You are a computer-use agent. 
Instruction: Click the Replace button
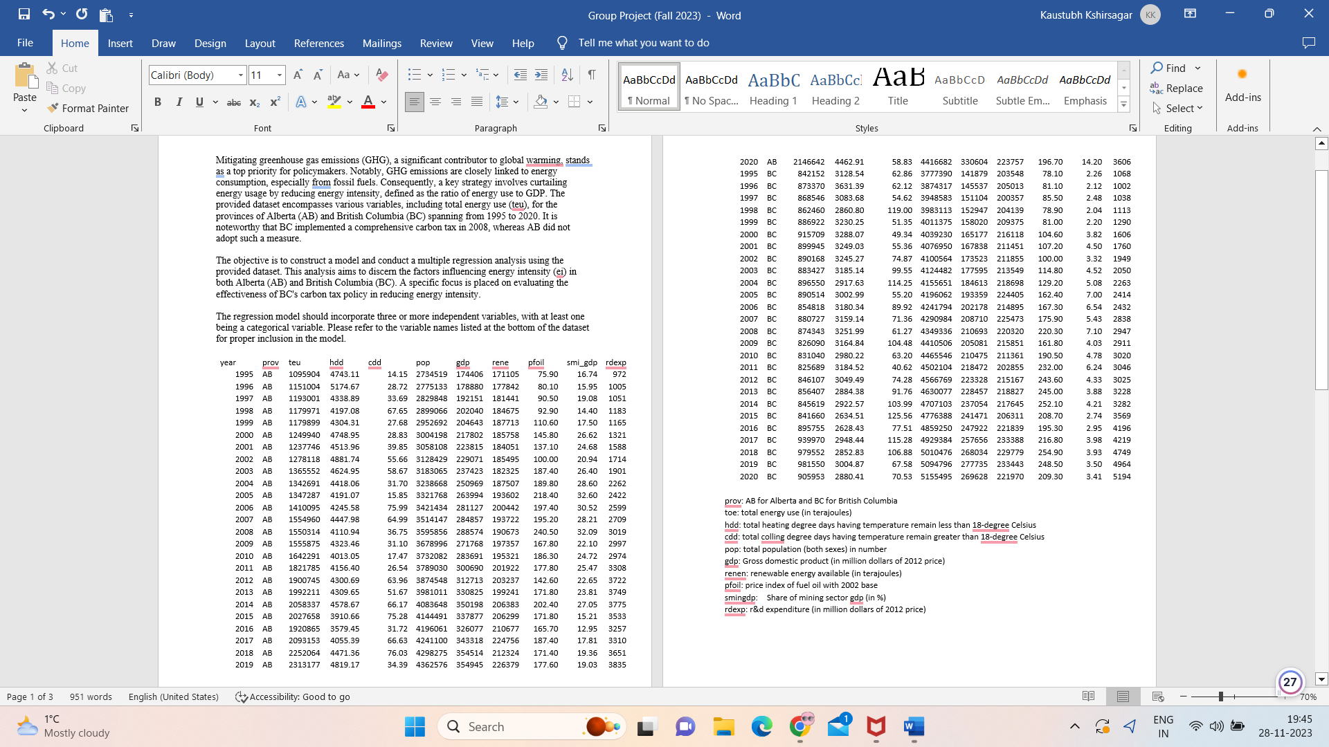1177,88
